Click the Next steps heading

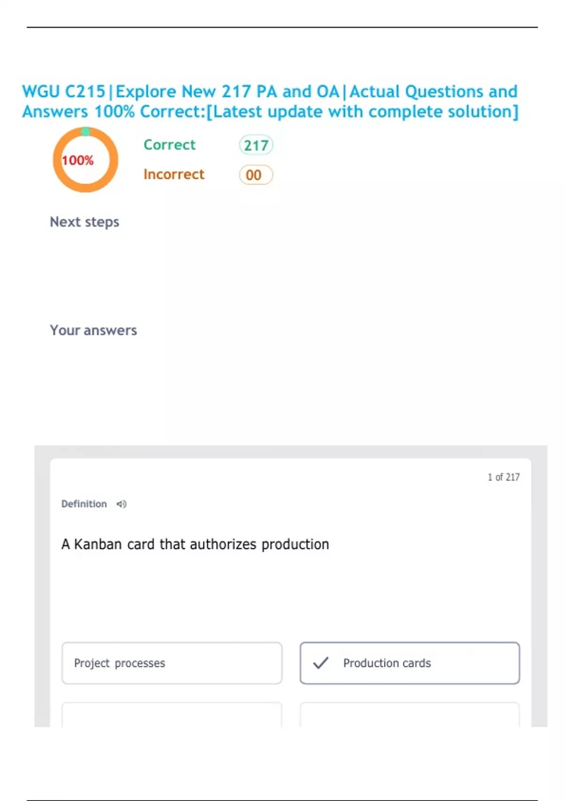click(85, 222)
